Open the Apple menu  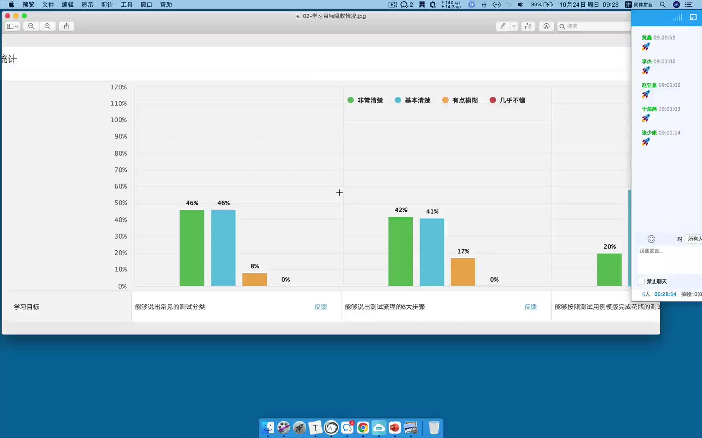pyautogui.click(x=11, y=5)
